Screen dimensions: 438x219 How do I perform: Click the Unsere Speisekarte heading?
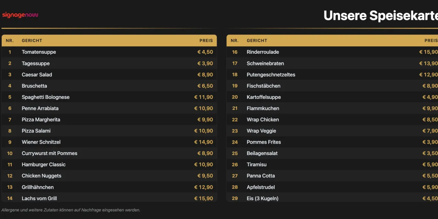tap(381, 16)
